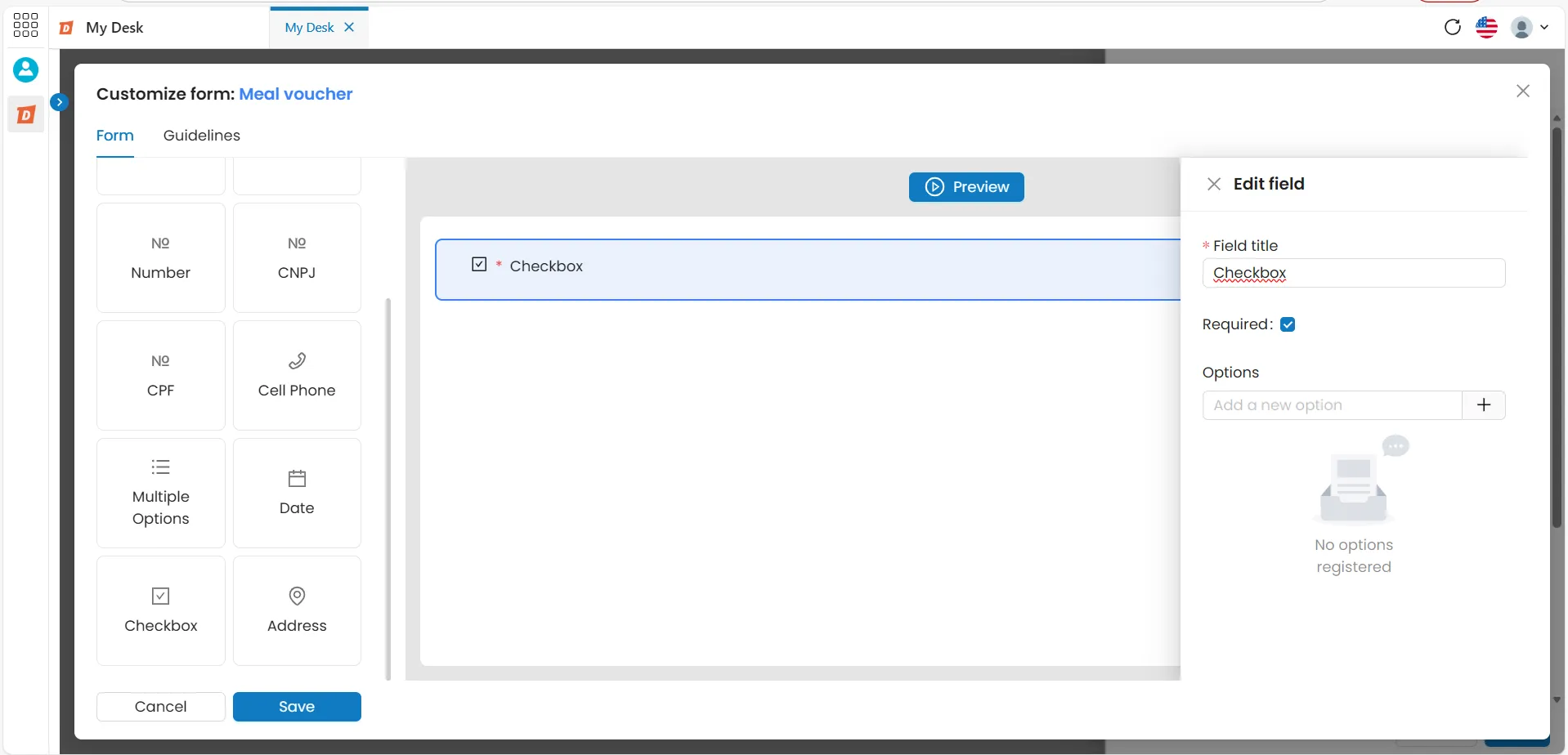The image size is (1568, 755).
Task: Add an Address field type
Action: pyautogui.click(x=297, y=610)
